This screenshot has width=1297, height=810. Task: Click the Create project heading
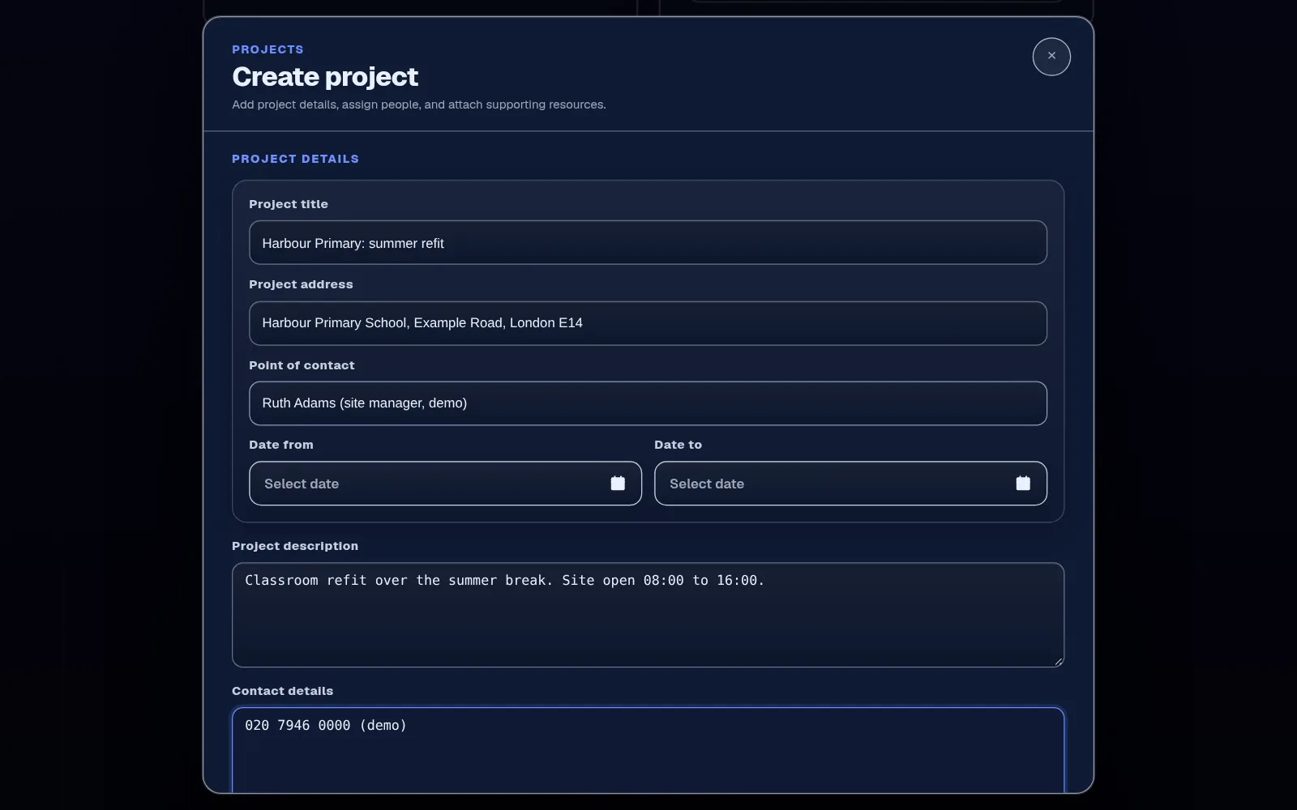[325, 77]
